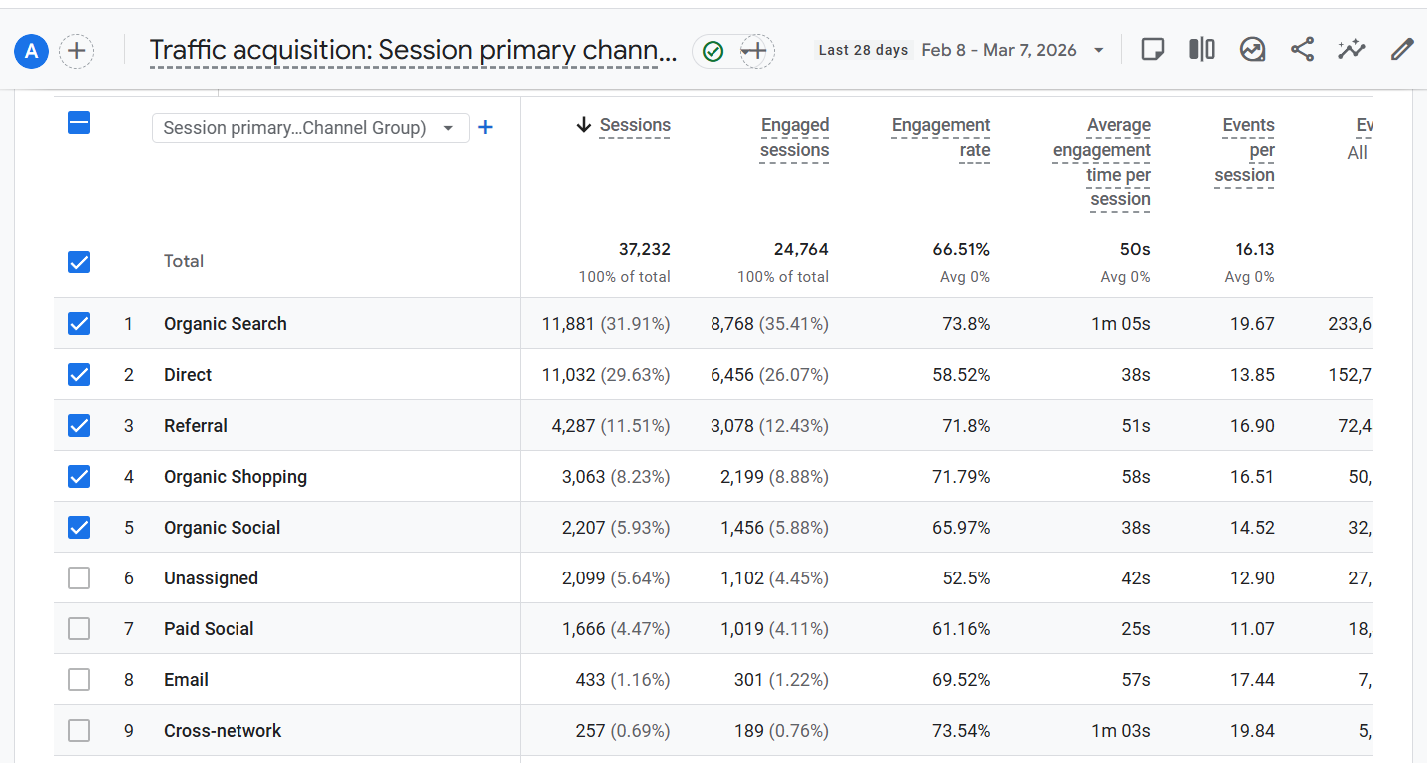This screenshot has width=1427, height=763.
Task: Check the Unassigned row checkbox
Action: pos(79,577)
